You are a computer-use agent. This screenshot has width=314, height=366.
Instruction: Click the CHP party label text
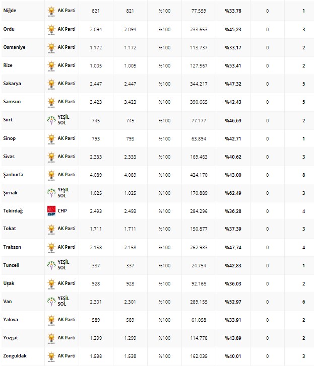(x=63, y=211)
